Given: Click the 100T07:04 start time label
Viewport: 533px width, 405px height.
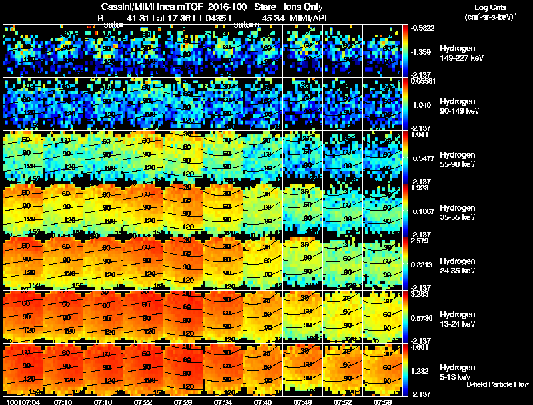Looking at the screenshot, I should point(23,402).
